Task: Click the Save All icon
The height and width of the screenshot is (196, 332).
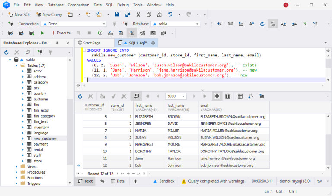Action: [x=128, y=15]
